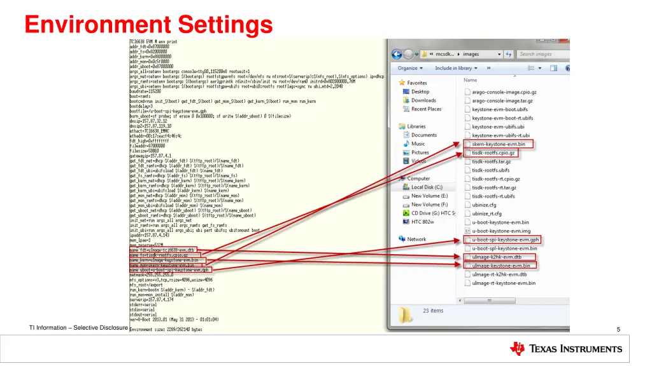Open HTC 802w device

(x=423, y=222)
